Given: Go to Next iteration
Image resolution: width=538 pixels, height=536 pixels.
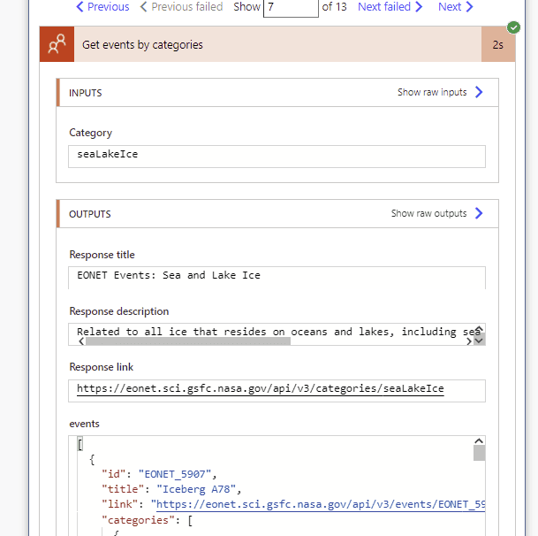Looking at the screenshot, I should [x=456, y=6].
